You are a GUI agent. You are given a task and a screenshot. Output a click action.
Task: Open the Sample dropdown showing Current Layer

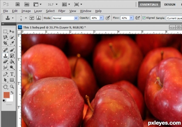174,18
